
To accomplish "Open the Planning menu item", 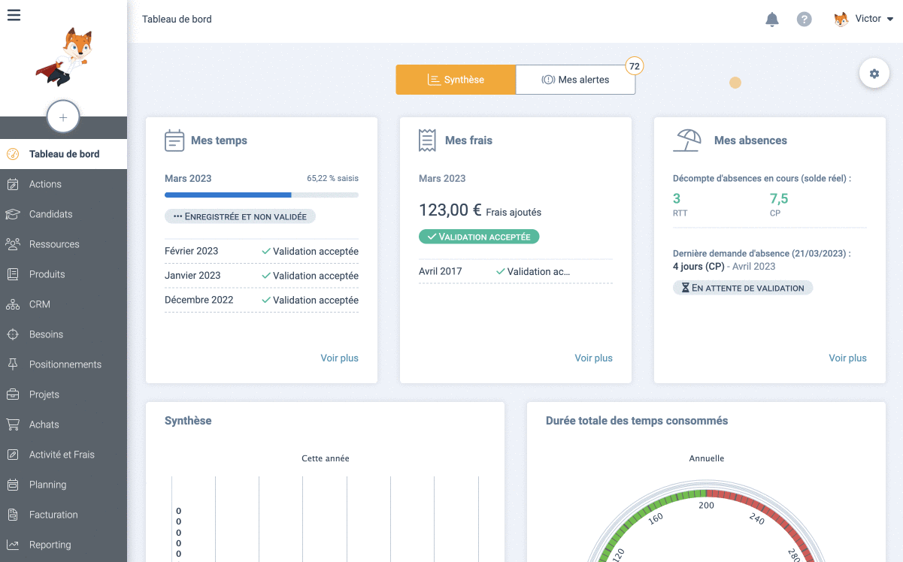I will (x=48, y=485).
